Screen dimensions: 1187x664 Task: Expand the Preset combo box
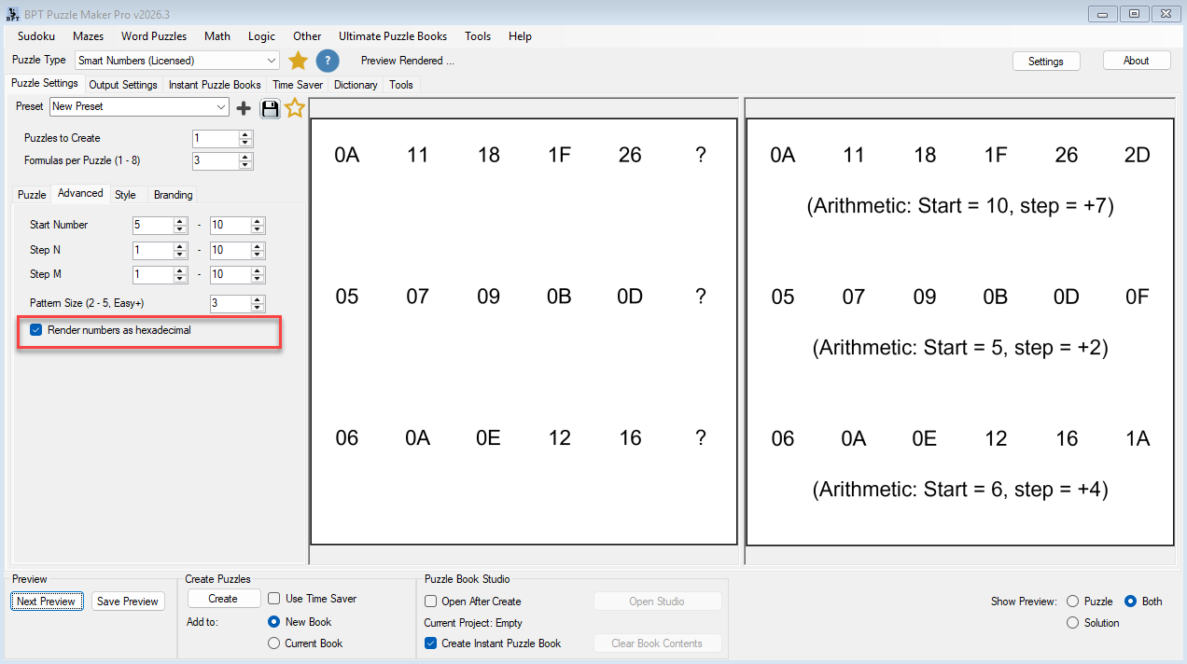pos(221,107)
